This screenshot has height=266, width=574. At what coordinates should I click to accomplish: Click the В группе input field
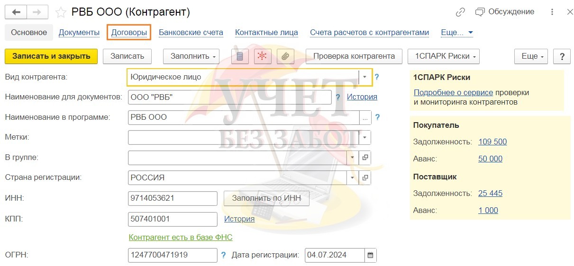coord(237,158)
